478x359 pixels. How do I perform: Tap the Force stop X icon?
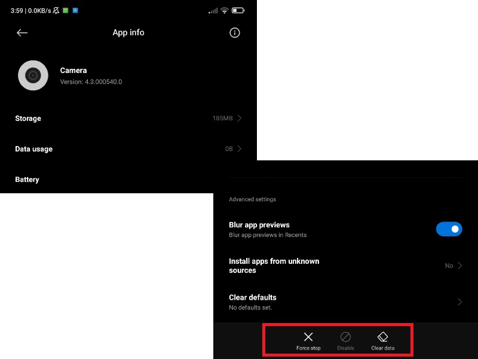click(x=308, y=337)
